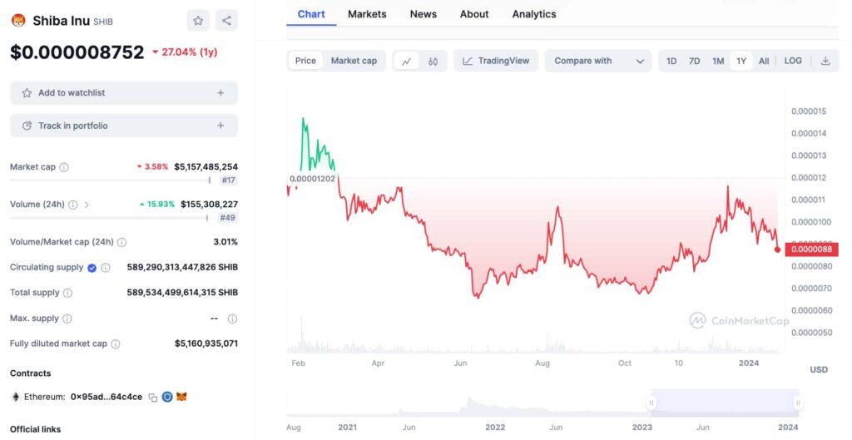
Task: Click left handle of timeline range selector
Action: [x=651, y=403]
